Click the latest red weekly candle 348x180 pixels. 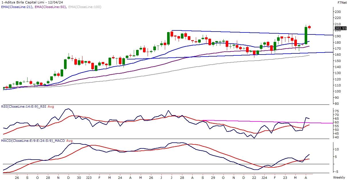[x=309, y=27]
